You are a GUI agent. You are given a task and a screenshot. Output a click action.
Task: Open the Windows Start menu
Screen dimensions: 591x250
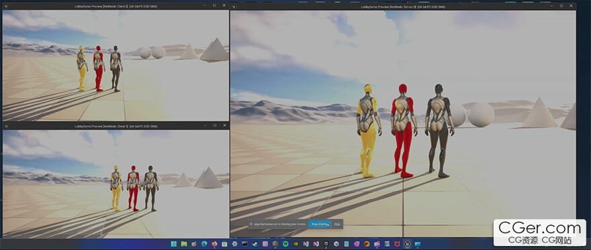pyautogui.click(x=174, y=243)
